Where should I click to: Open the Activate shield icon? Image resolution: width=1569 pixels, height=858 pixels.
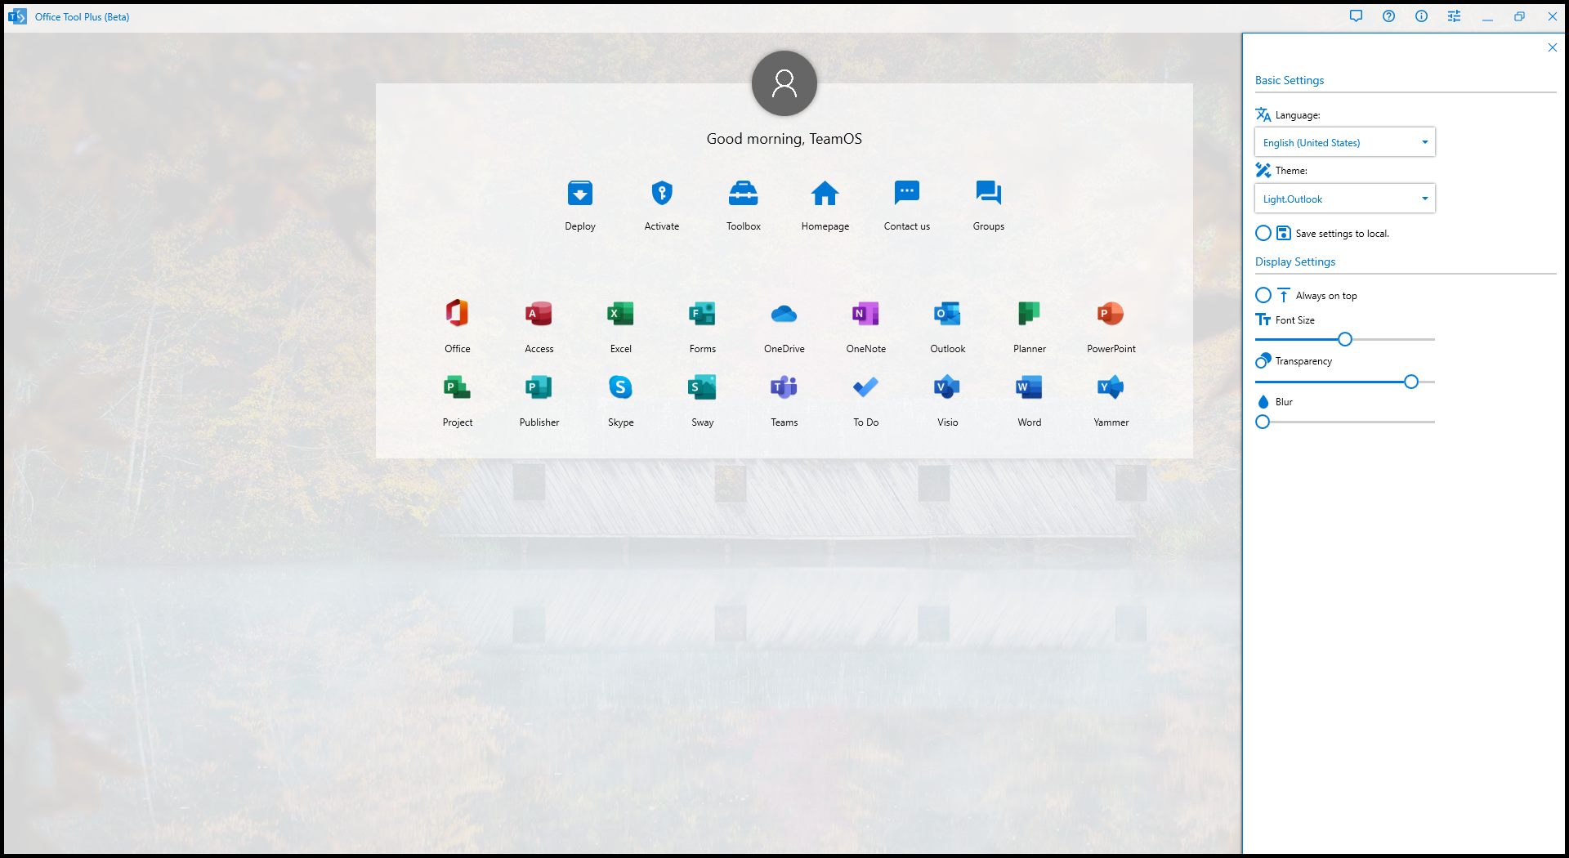pos(662,194)
